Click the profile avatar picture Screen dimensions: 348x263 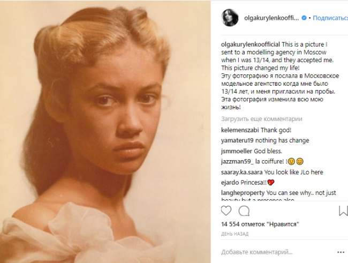[x=230, y=18]
